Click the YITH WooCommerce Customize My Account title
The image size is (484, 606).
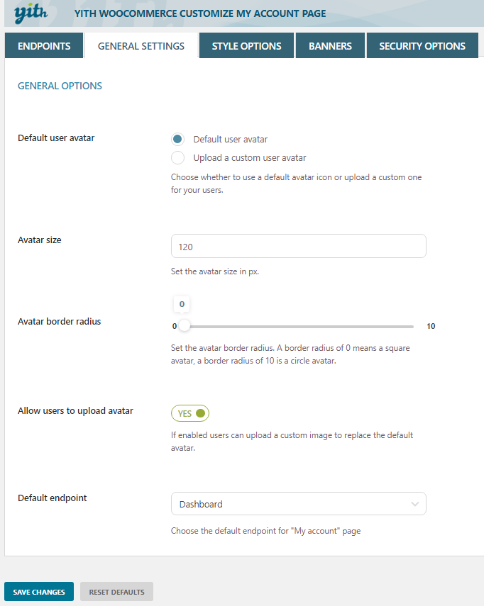coord(200,13)
